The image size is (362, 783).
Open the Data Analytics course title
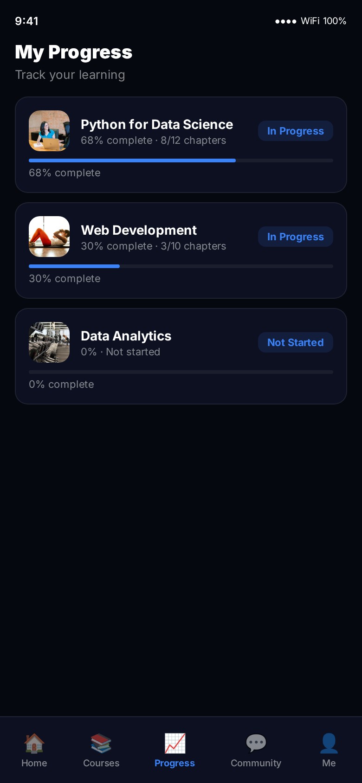(126, 336)
